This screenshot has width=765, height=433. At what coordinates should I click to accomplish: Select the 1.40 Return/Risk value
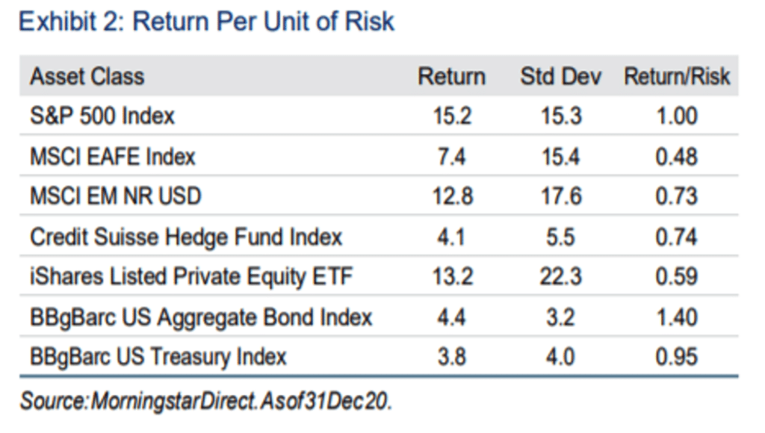coord(677,317)
